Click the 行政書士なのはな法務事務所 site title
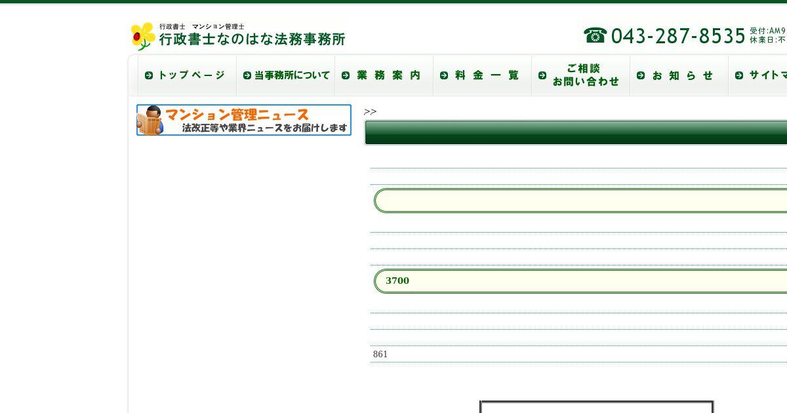The image size is (787, 413). coord(252,39)
